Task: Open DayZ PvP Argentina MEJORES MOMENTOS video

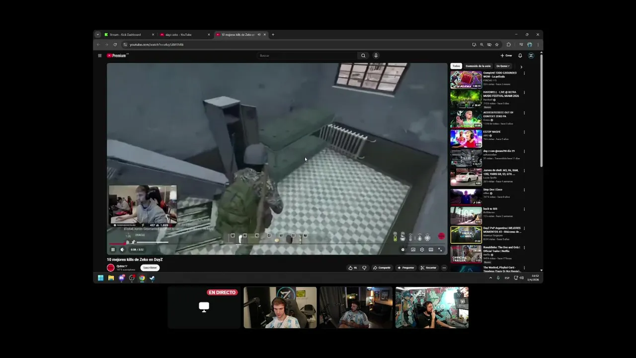Action: 466,235
